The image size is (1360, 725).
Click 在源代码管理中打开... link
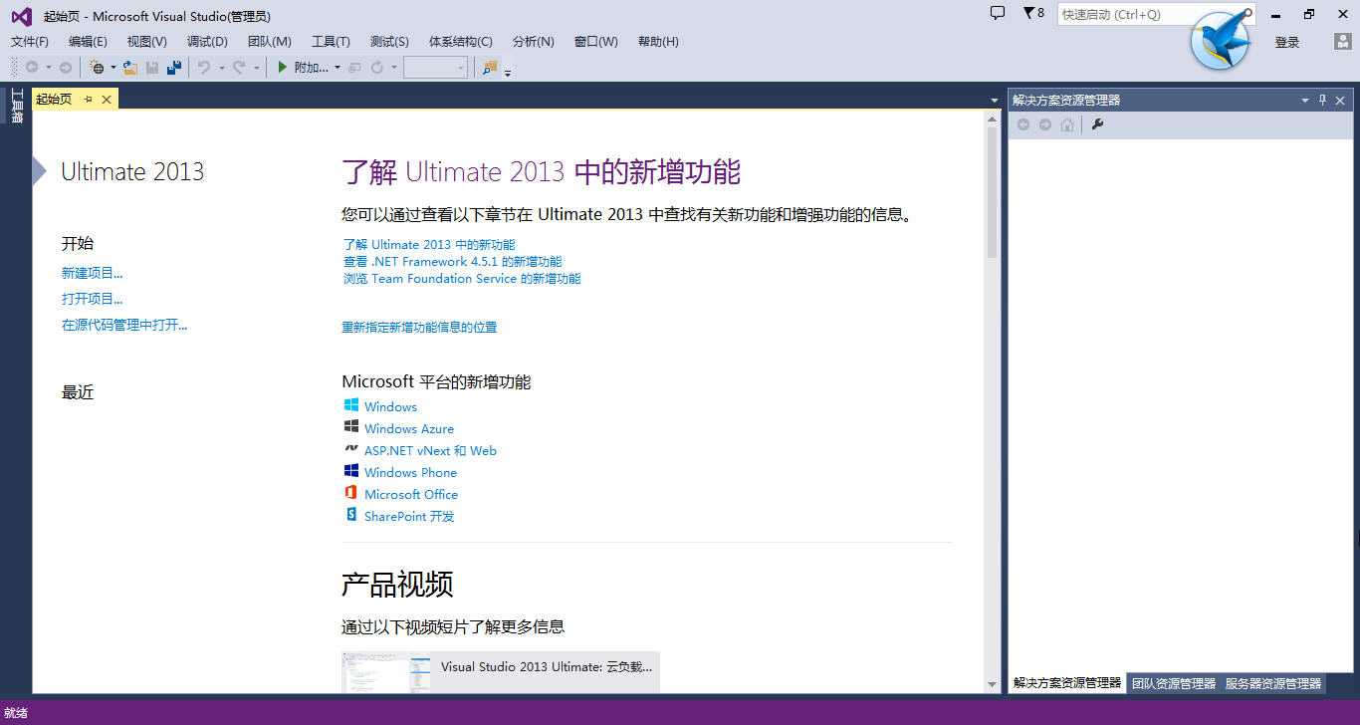pos(124,325)
